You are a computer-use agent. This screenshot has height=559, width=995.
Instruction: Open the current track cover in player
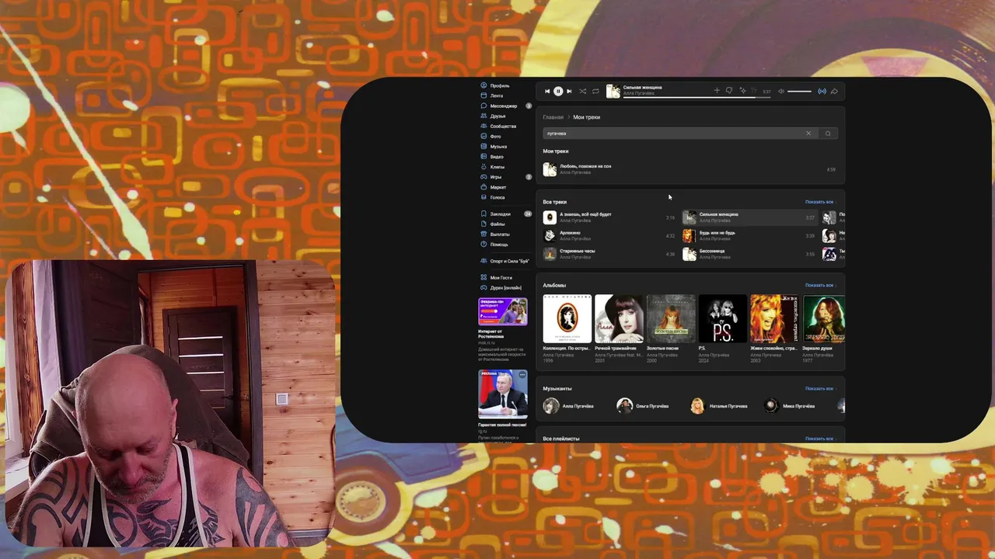pyautogui.click(x=613, y=92)
